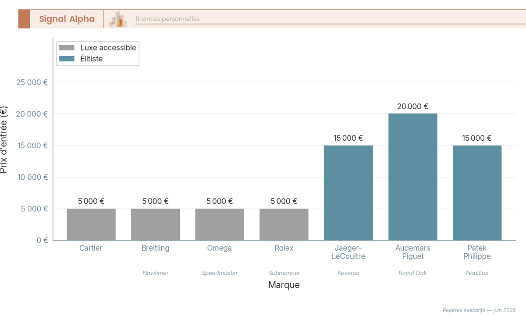This screenshot has height=316, width=526.
Task: Click the 5 000 € y-axis tick
Action: (34, 209)
